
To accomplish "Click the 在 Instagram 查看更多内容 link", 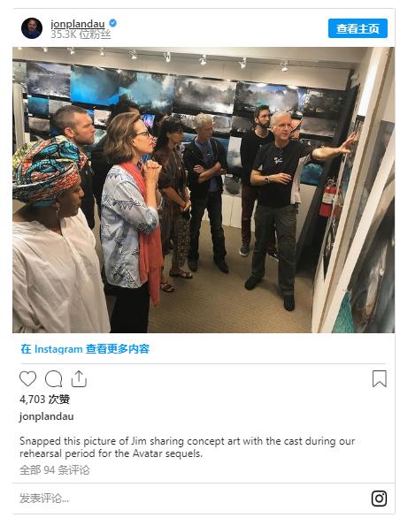I will (85, 349).
